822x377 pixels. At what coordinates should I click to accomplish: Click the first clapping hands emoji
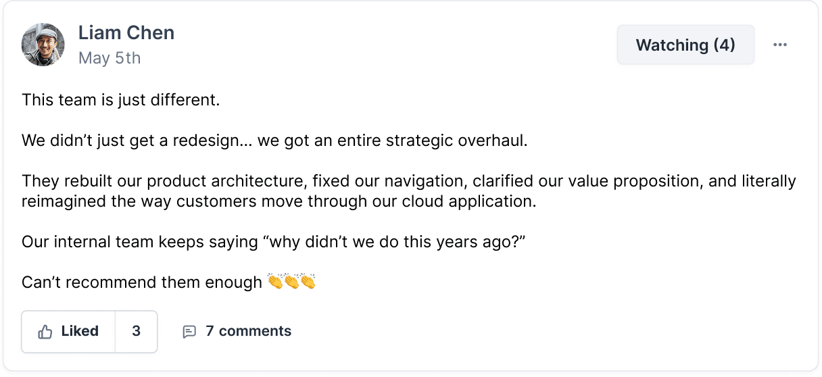click(x=275, y=281)
